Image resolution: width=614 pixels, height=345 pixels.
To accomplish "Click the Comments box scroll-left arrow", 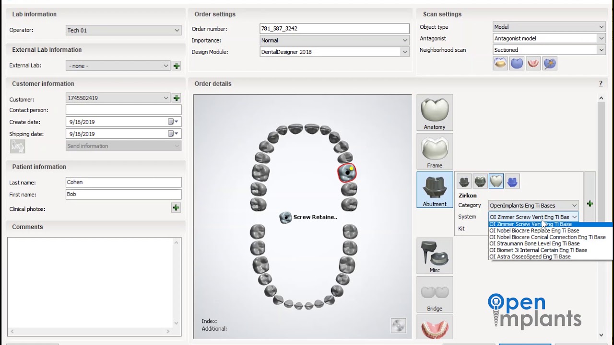I will pyautogui.click(x=12, y=331).
